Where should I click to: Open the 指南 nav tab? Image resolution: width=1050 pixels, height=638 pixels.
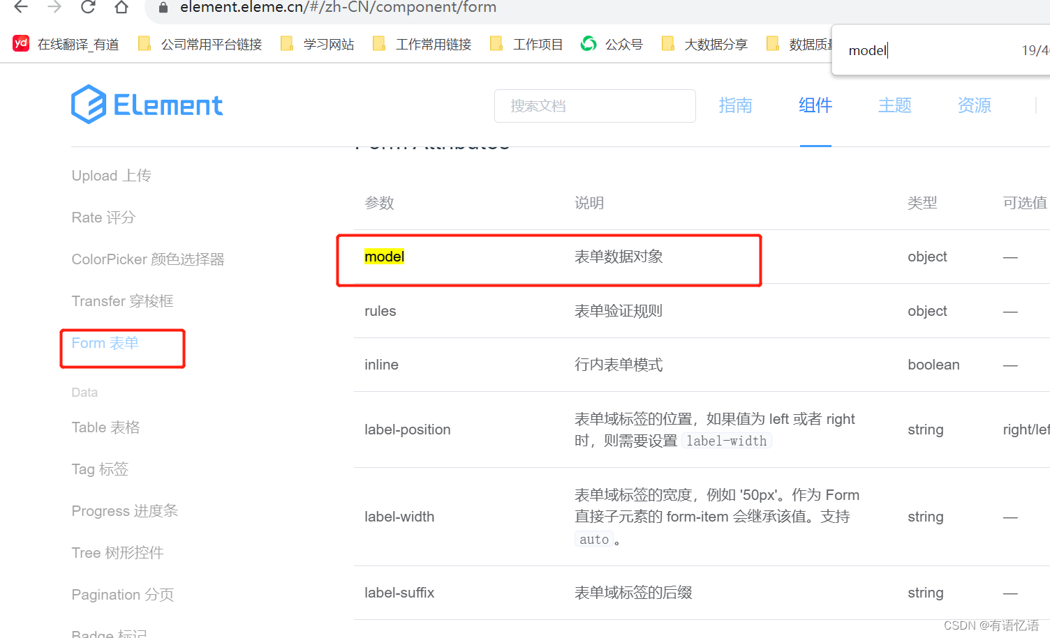735,105
